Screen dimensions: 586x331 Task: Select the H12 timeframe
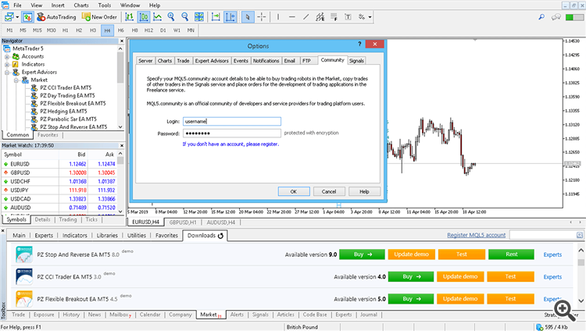click(148, 30)
